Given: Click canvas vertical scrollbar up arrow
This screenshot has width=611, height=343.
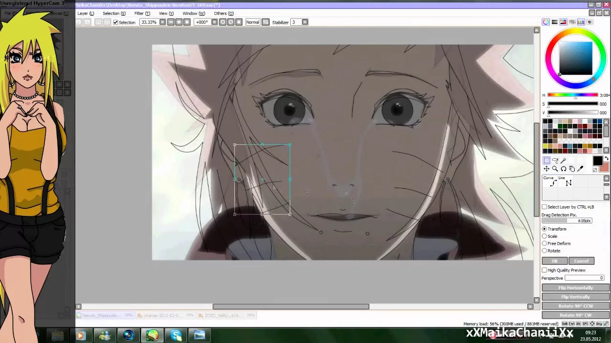Looking at the screenshot, I should click(537, 30).
